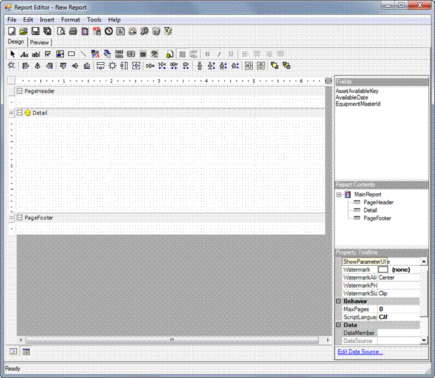Select the CheckBox control tool

48,54
